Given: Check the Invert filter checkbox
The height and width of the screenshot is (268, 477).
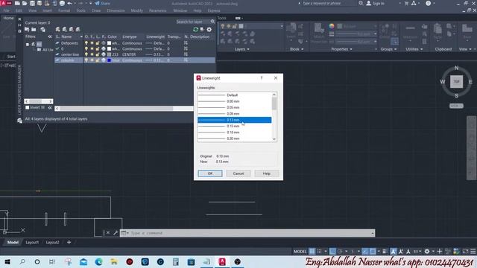Looking at the screenshot, I should coord(27,107).
